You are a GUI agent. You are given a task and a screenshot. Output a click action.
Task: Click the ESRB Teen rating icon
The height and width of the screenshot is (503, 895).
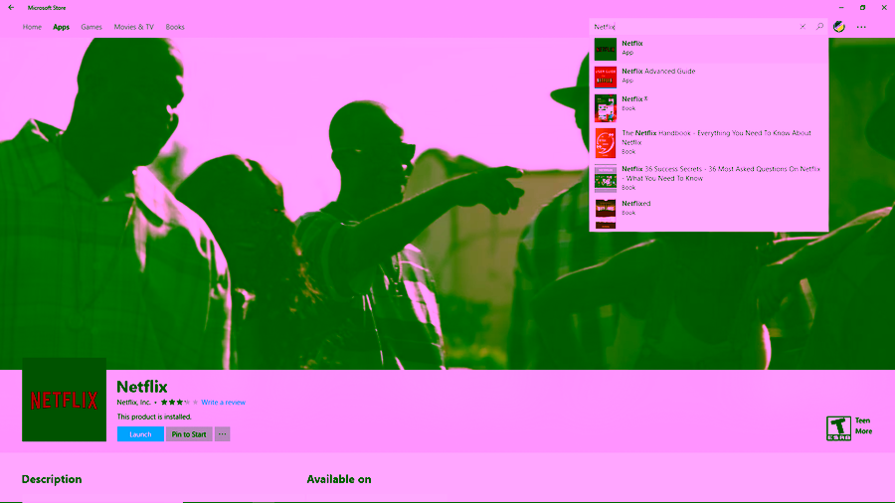[x=838, y=427]
